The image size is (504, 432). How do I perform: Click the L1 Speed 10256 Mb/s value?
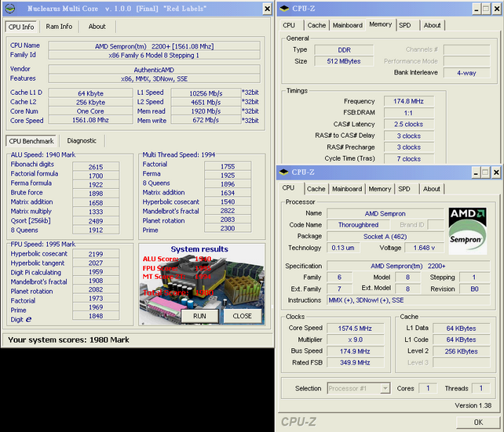pyautogui.click(x=206, y=93)
